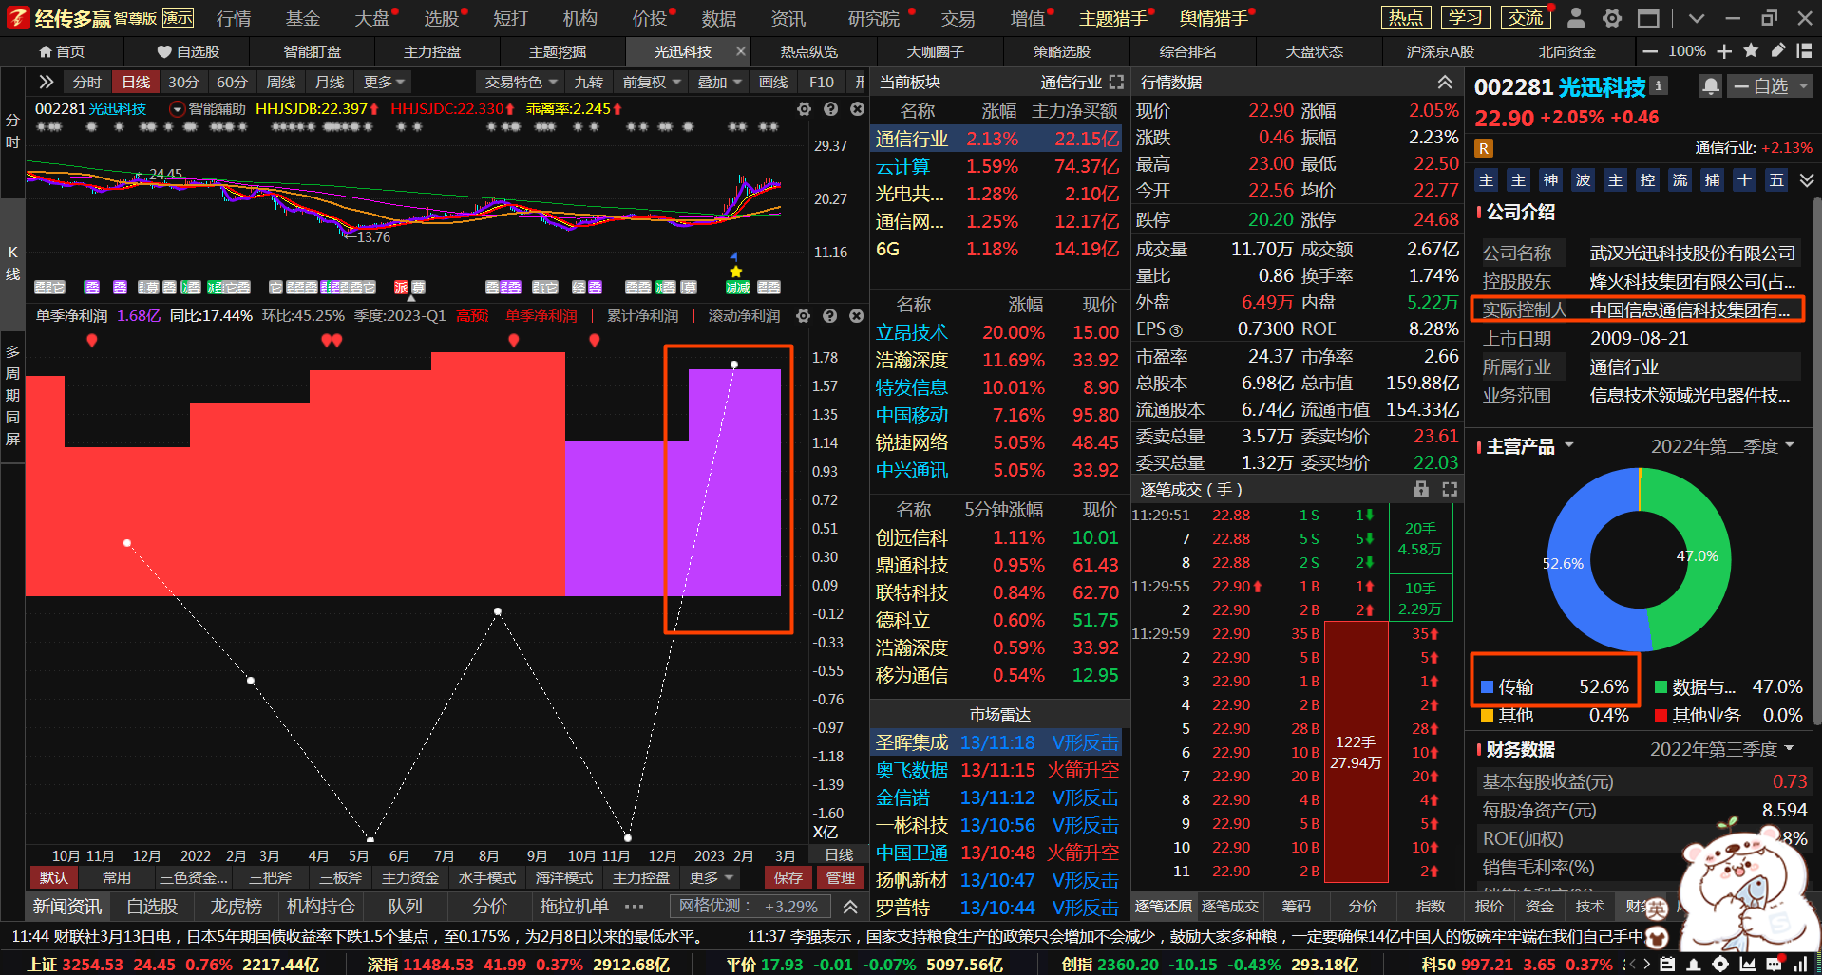This screenshot has width=1822, height=975.
Task: Open the 前复权 dropdown
Action: pos(652,83)
